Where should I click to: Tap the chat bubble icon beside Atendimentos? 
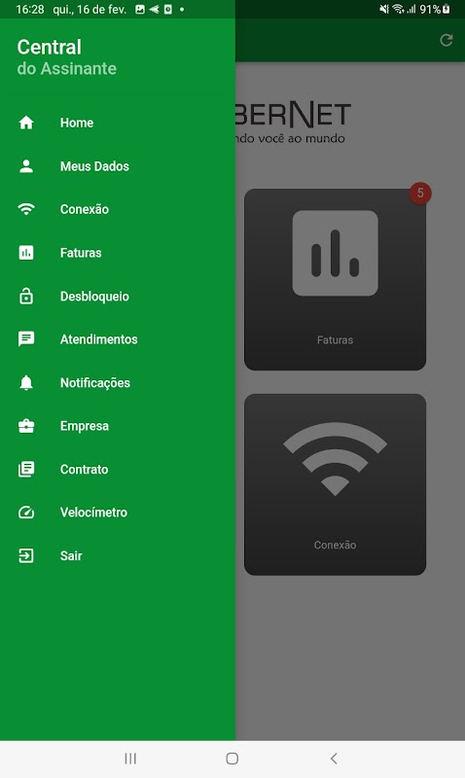26,338
